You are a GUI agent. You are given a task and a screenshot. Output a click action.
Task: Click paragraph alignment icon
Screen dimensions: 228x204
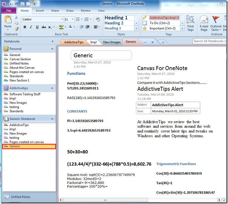click(x=96, y=27)
